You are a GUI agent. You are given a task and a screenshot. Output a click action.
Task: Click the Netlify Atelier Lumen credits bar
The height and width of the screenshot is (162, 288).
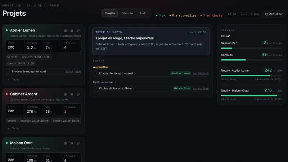pyautogui.click(x=251, y=76)
